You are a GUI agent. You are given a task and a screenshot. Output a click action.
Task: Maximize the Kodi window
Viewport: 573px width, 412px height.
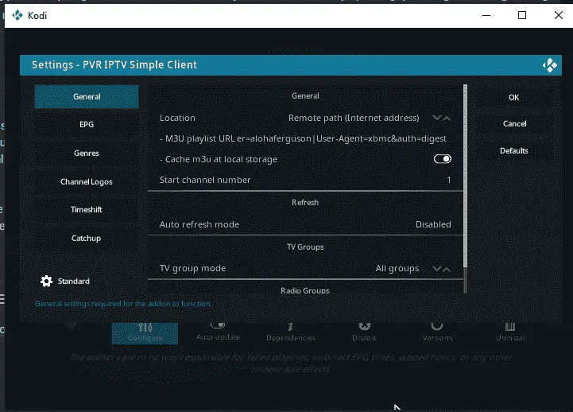(x=522, y=15)
